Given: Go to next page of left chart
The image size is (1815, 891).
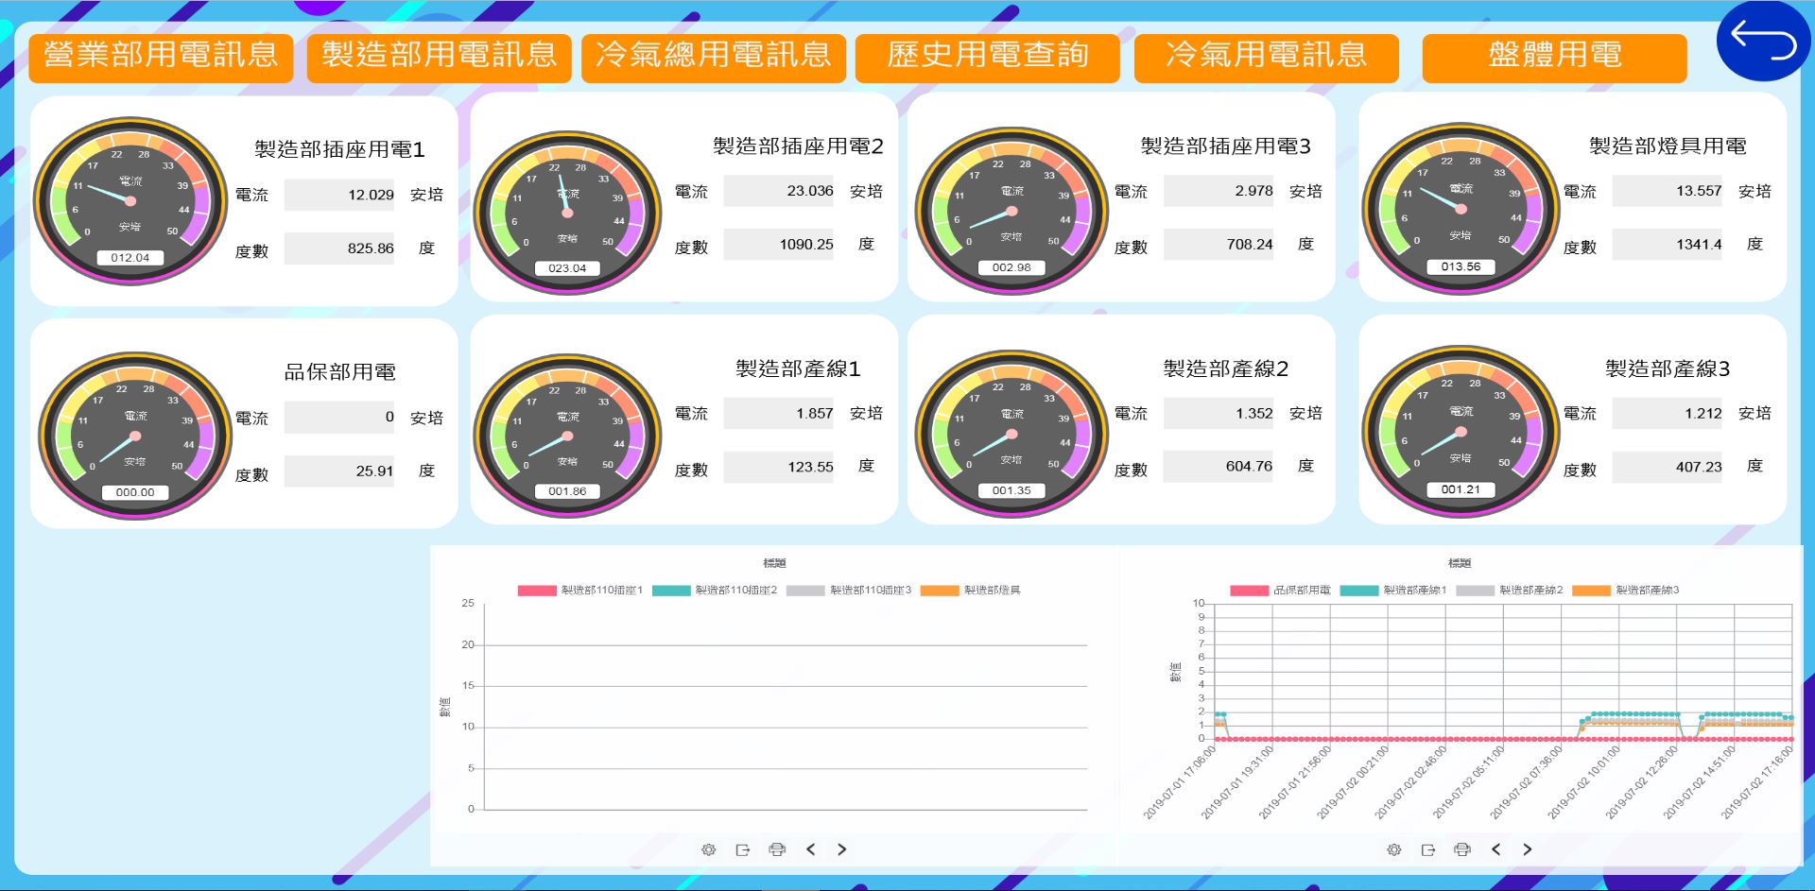Looking at the screenshot, I should [x=841, y=849].
